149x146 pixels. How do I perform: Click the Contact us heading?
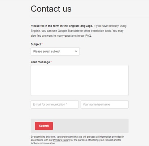tap(51, 9)
